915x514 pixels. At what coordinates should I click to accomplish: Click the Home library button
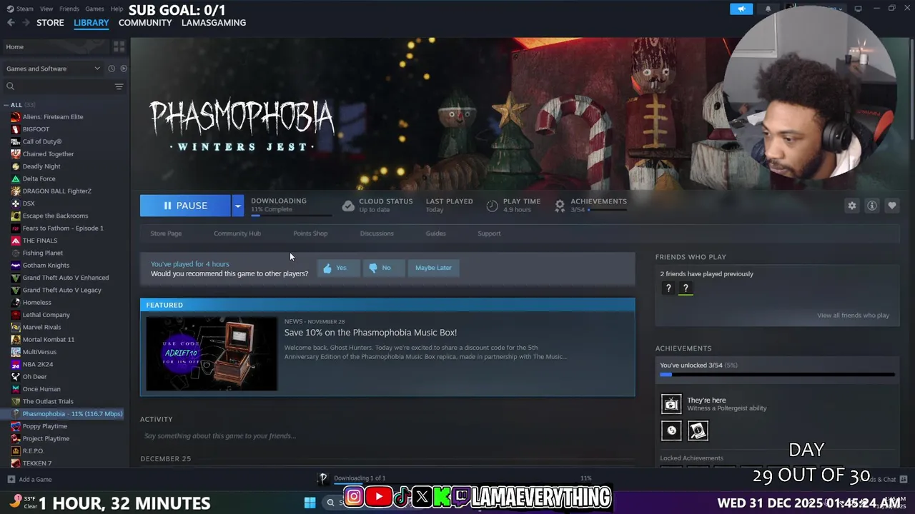pos(56,46)
